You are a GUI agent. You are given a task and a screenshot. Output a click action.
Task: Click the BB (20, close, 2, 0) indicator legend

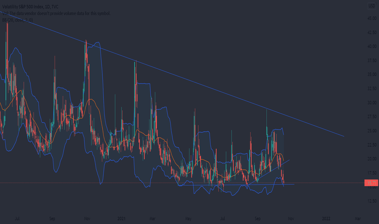tap(17, 20)
